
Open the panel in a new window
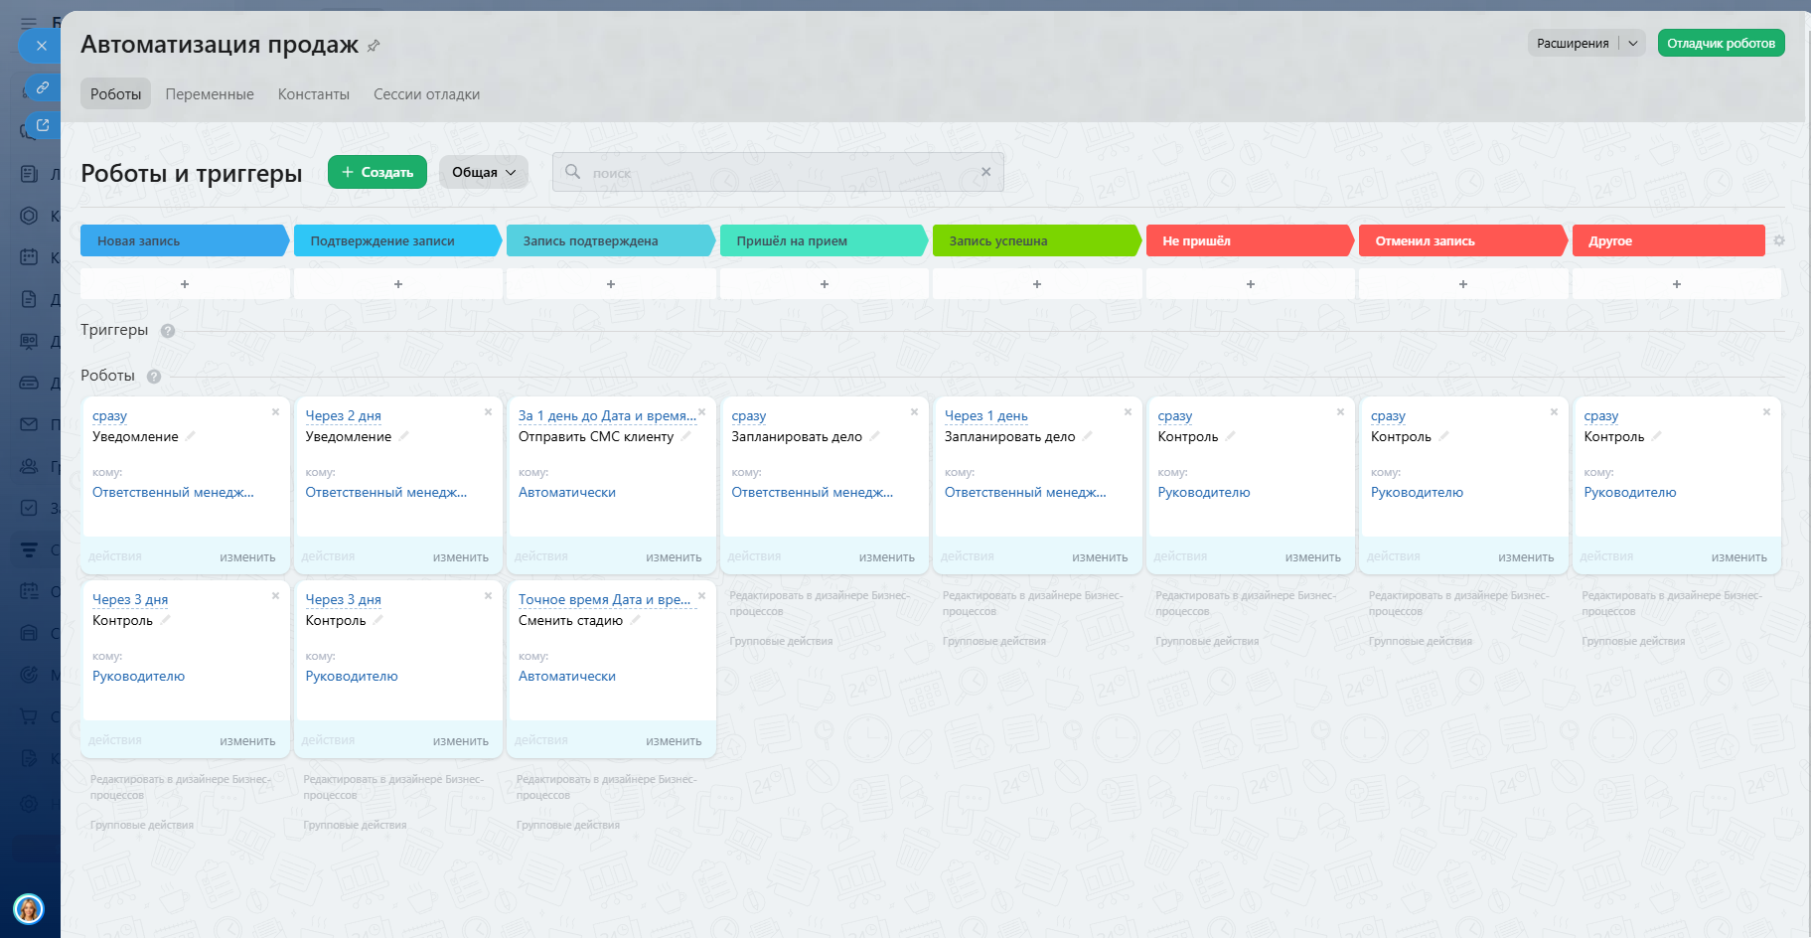point(43,125)
